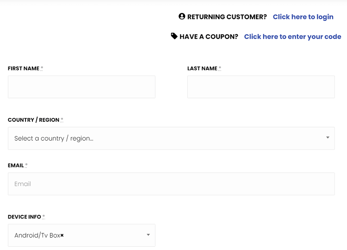Click the required asterisk next to Email

click(x=26, y=165)
